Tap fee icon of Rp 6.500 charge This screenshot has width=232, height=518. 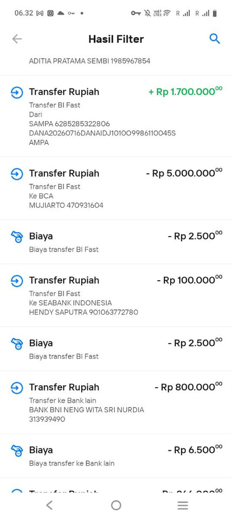(x=17, y=451)
